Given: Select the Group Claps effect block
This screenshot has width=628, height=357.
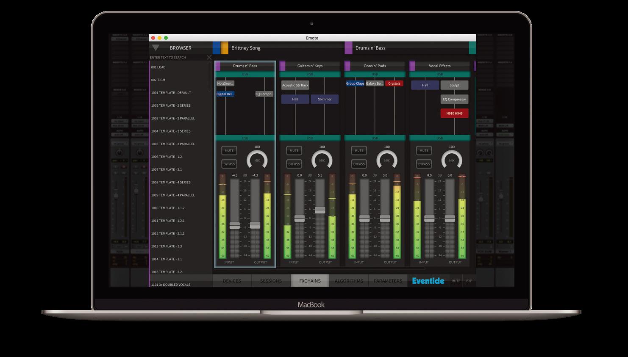Looking at the screenshot, I should [x=355, y=83].
